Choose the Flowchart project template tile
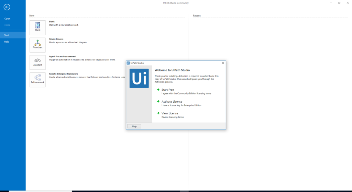 click(x=37, y=45)
